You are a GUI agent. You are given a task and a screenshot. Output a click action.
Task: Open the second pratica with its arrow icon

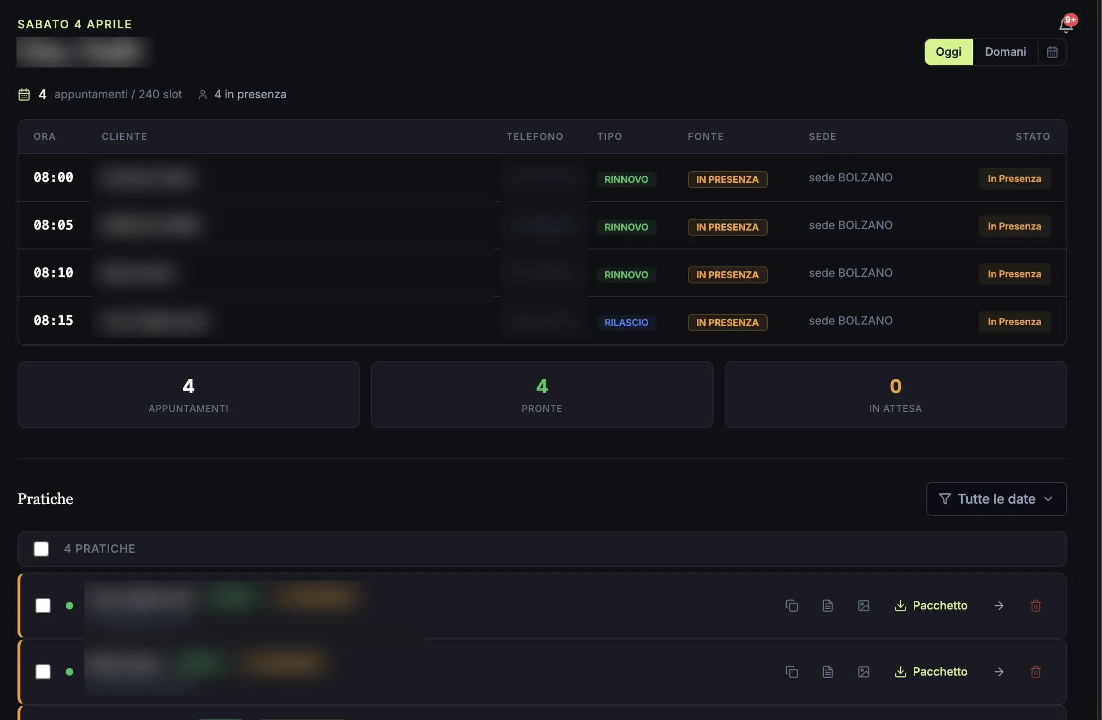tap(998, 672)
